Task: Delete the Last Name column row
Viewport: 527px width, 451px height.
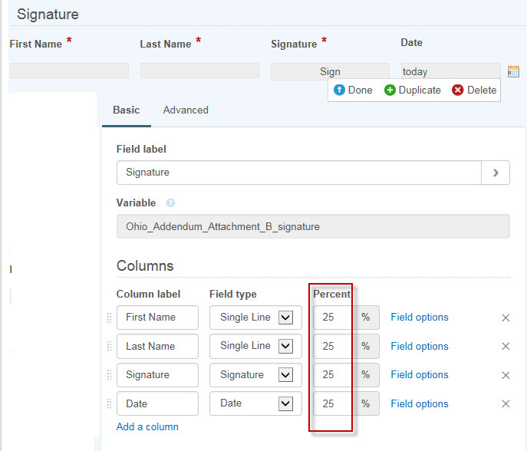Action: pyautogui.click(x=506, y=347)
